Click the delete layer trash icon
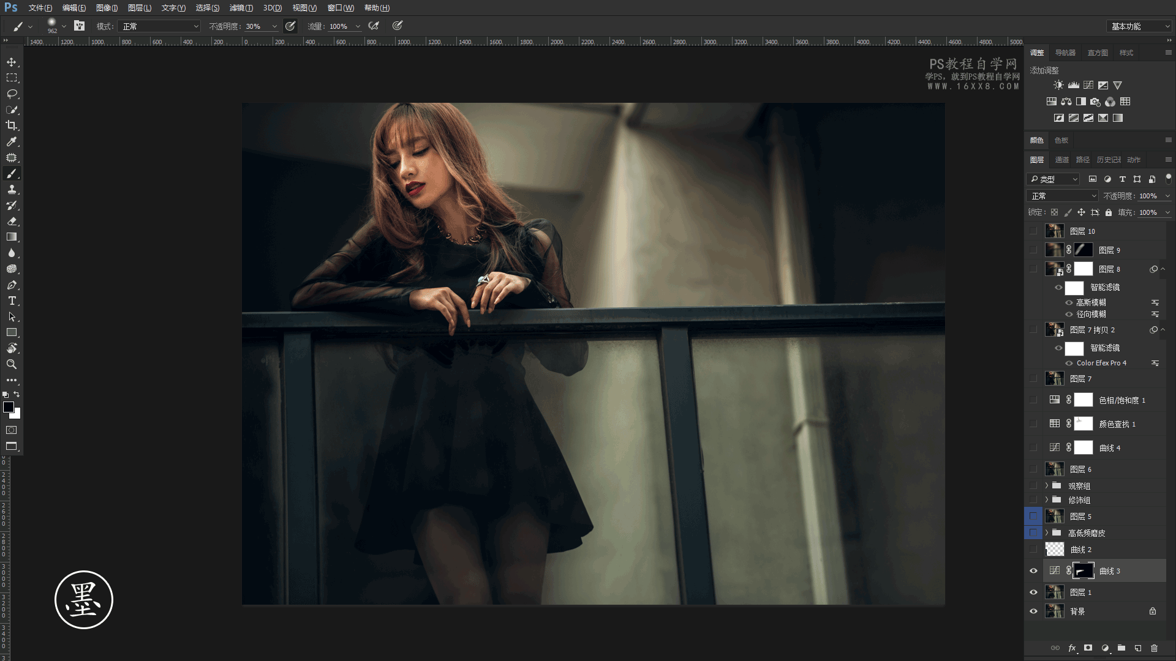Screen dimensions: 1176x661 click(1154, 648)
